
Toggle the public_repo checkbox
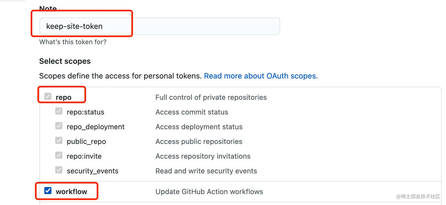point(59,141)
